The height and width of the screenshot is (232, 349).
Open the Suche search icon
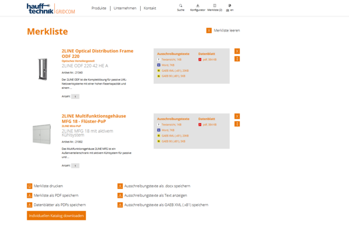pyautogui.click(x=181, y=6)
